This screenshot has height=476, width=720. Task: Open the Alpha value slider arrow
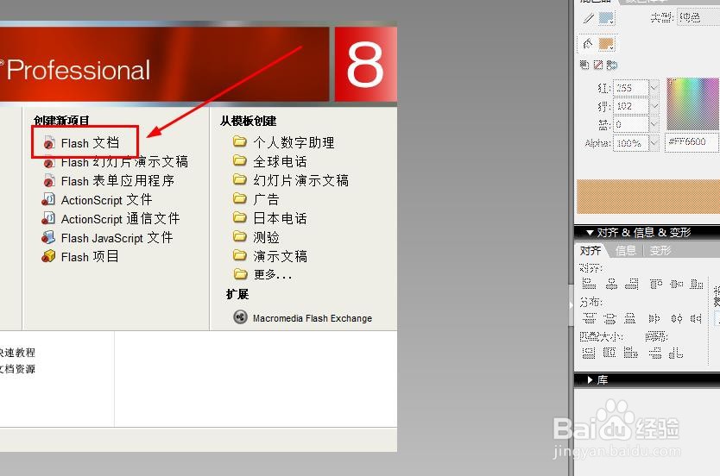654,143
